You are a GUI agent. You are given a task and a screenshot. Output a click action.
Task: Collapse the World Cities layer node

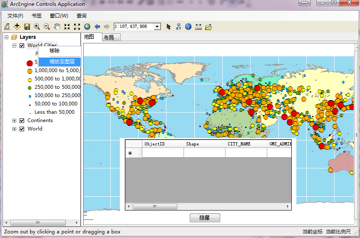point(14,45)
